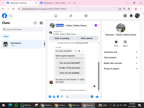The height and width of the screenshot is (108, 144).
Task: React to 'Hi, is this available?' message
Action: click(x=76, y=51)
